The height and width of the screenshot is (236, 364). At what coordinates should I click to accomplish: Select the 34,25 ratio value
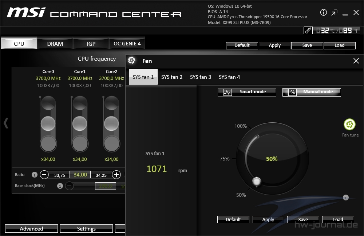(x=101, y=175)
